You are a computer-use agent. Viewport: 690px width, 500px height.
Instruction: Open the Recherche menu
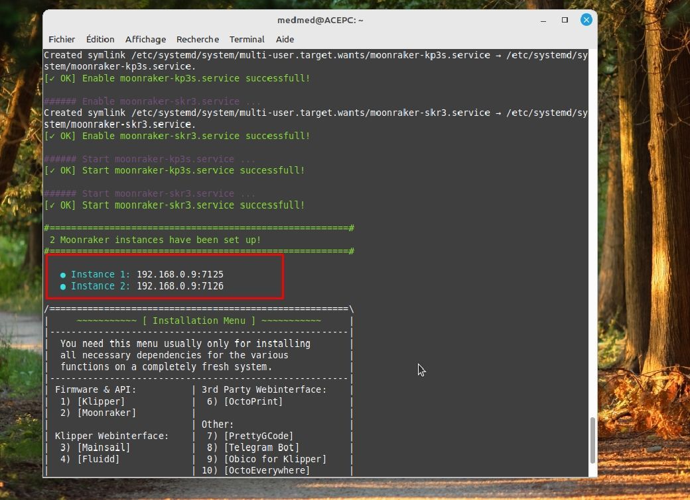pyautogui.click(x=198, y=39)
